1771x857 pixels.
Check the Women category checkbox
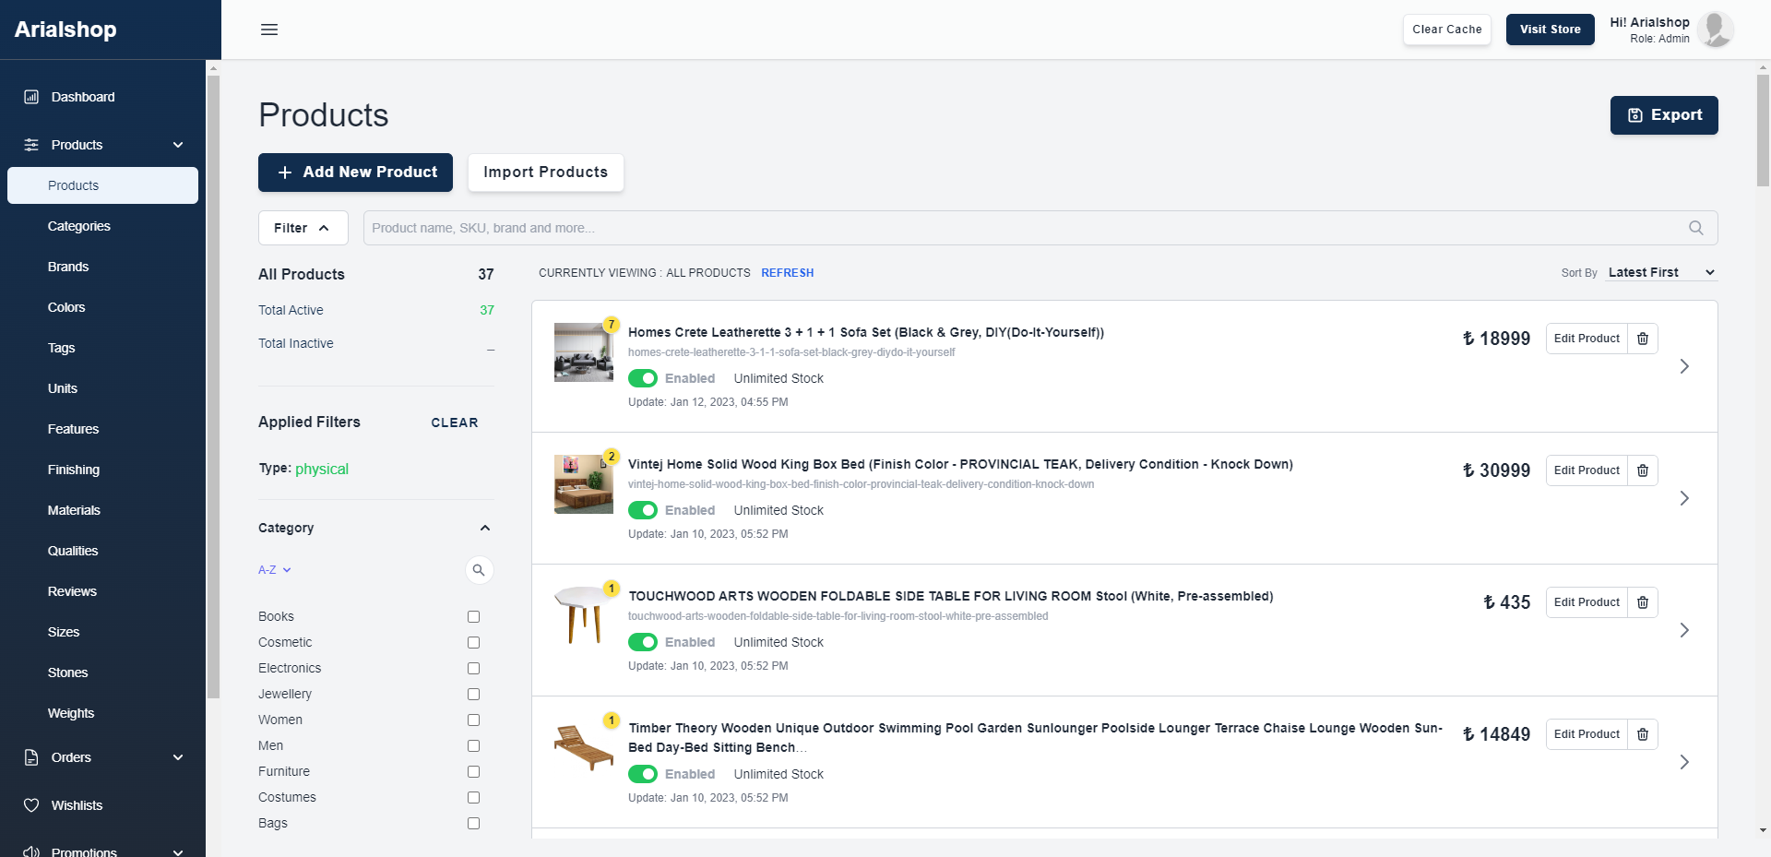pos(473,720)
